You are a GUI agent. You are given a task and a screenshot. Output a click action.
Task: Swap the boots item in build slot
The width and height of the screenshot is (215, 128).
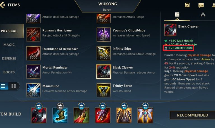(60, 106)
